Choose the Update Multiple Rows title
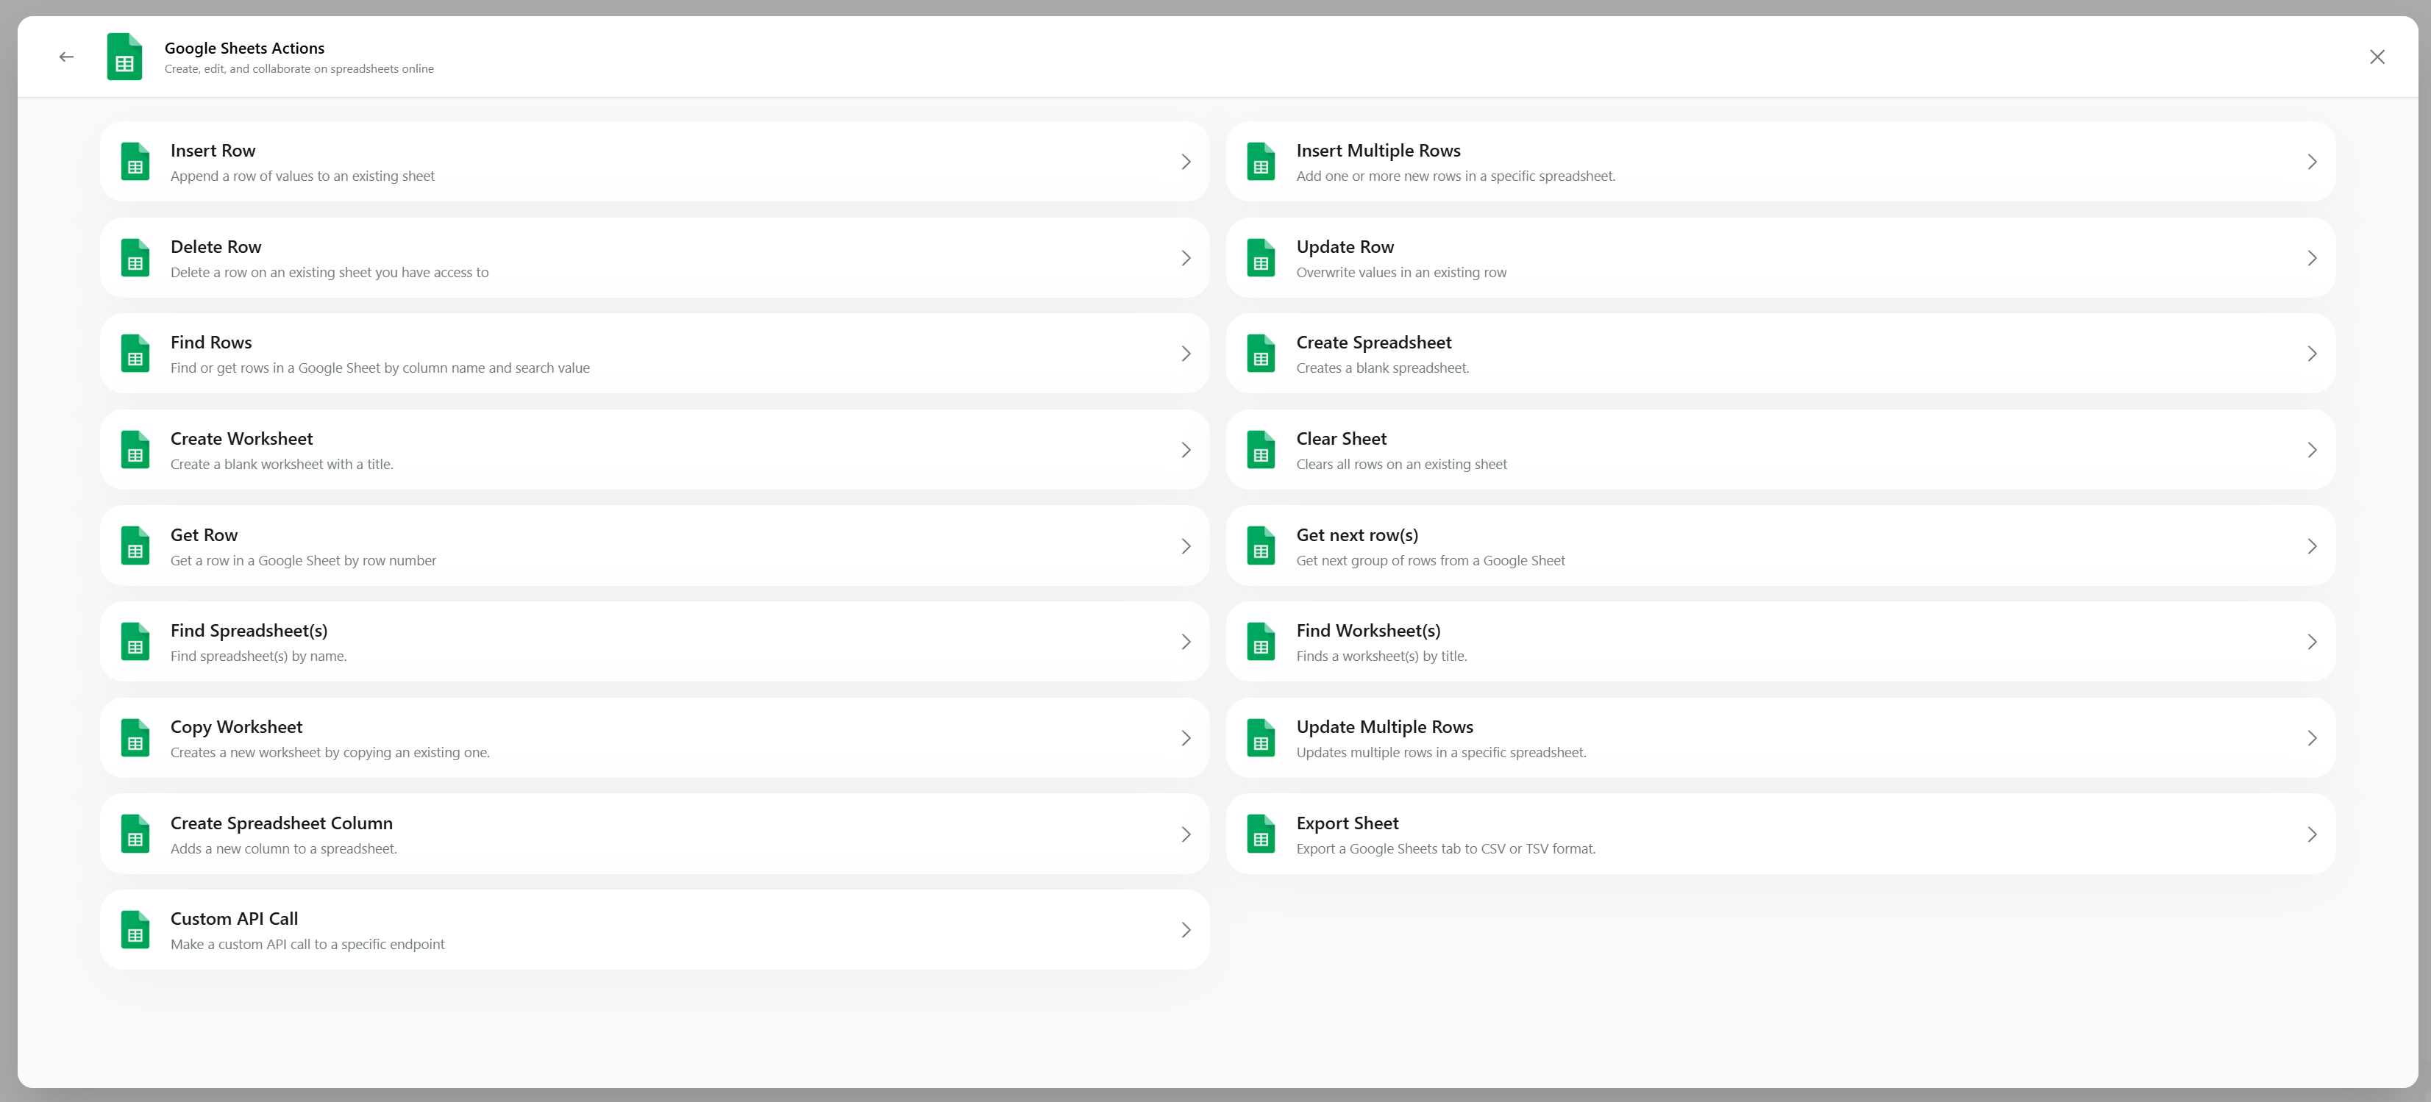The image size is (2431, 1102). point(1384,727)
